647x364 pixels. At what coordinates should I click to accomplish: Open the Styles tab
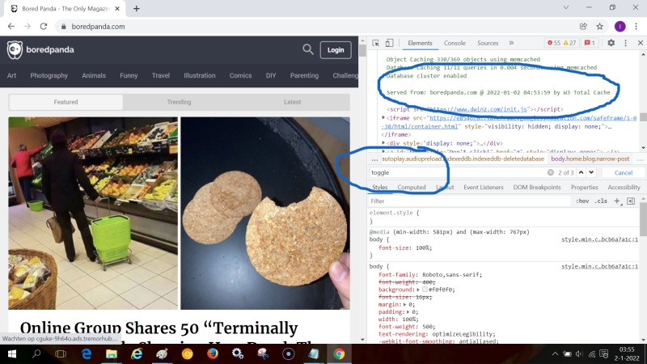[x=379, y=187]
